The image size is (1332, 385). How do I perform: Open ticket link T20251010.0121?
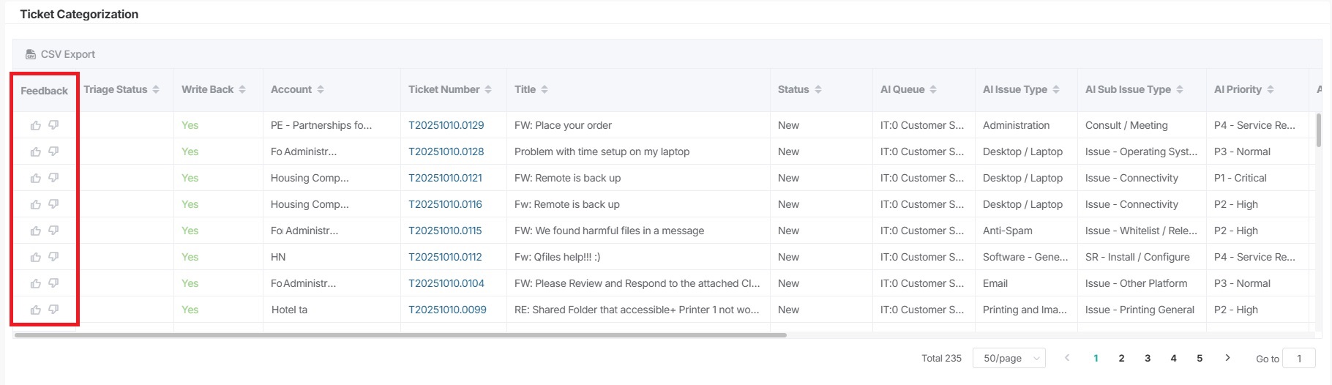pos(445,178)
